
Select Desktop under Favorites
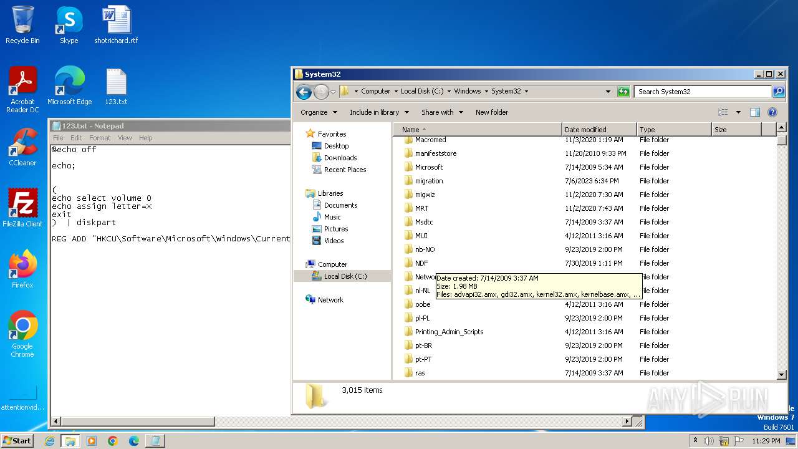(336, 146)
